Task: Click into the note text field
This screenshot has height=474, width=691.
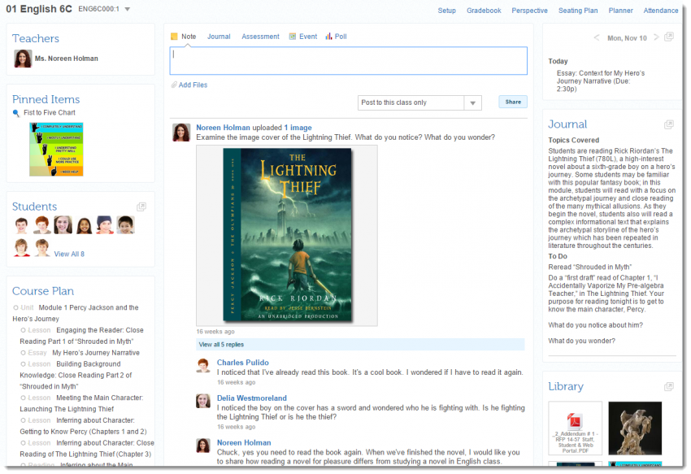Action: [x=348, y=61]
